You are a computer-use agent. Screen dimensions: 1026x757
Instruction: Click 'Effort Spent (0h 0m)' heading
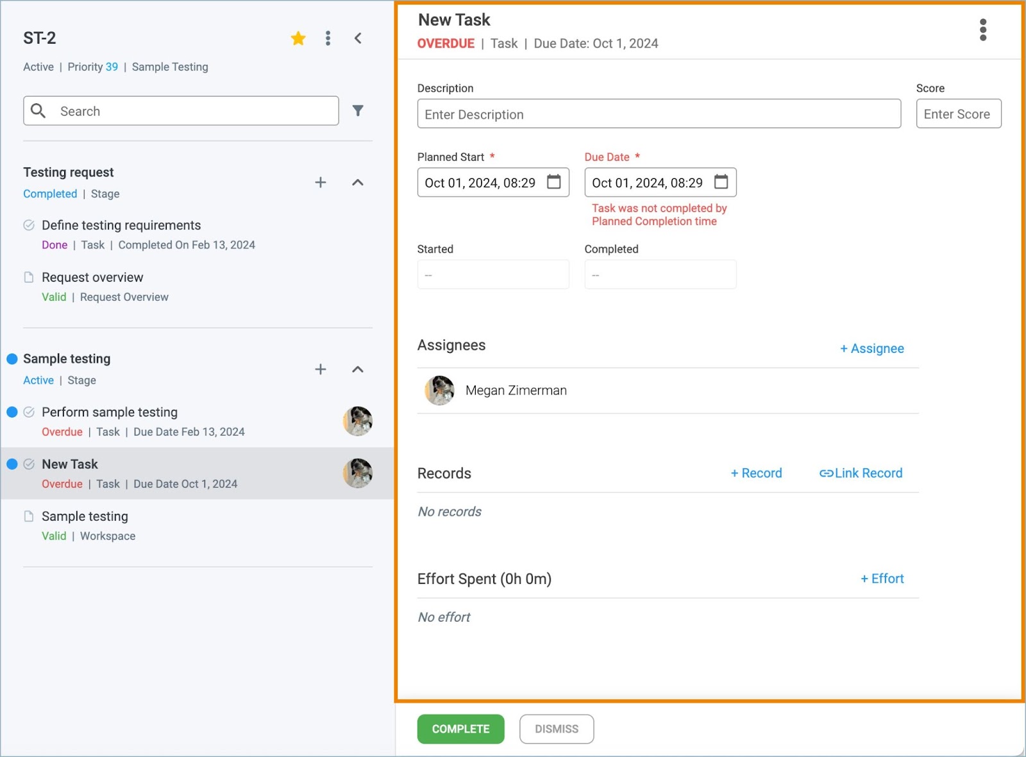[x=484, y=579]
